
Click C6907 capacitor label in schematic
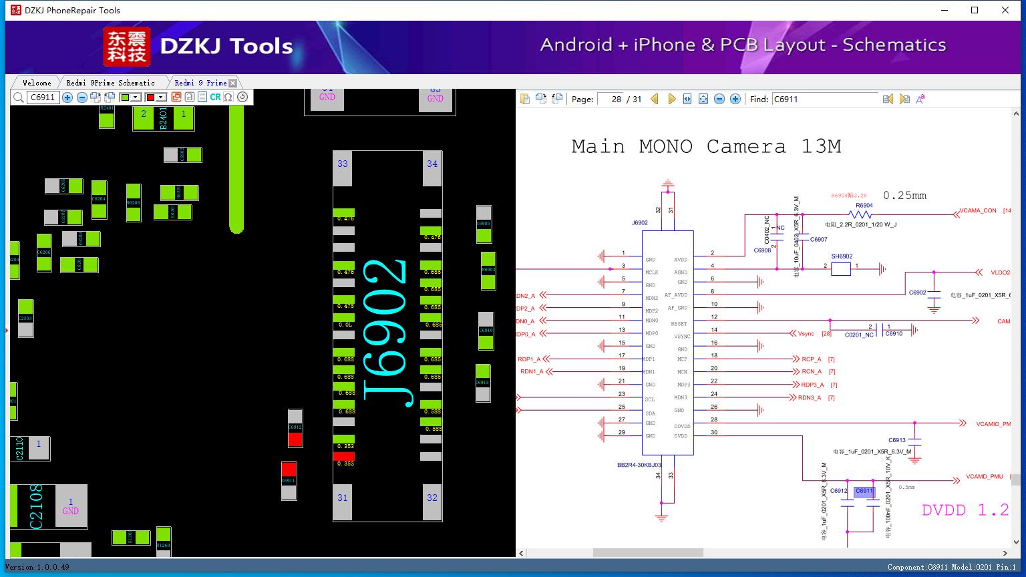click(x=819, y=239)
